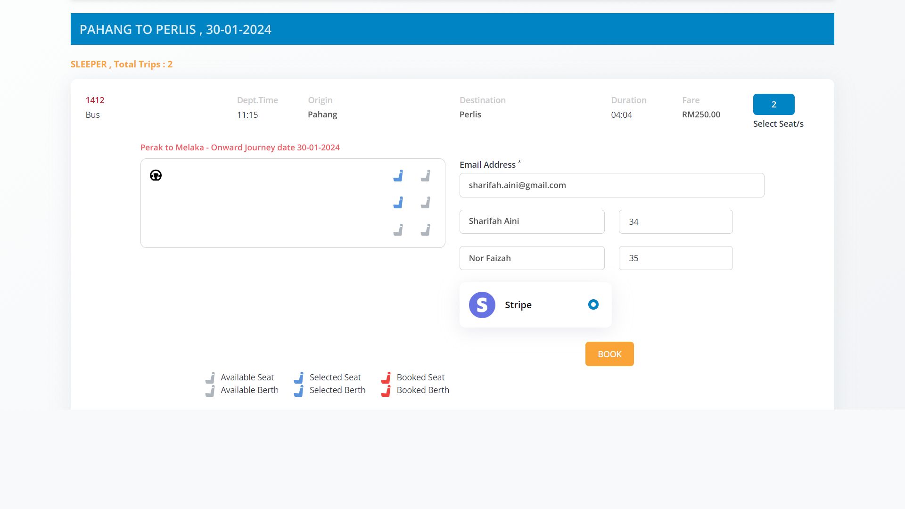Click the Stripe logo icon
905x509 pixels.
click(482, 305)
